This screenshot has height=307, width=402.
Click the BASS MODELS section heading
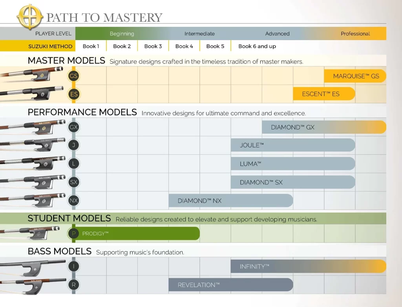[60, 251]
